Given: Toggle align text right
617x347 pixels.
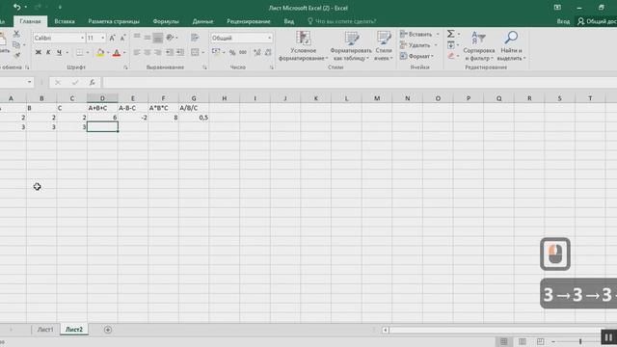Looking at the screenshot, I should click(158, 52).
